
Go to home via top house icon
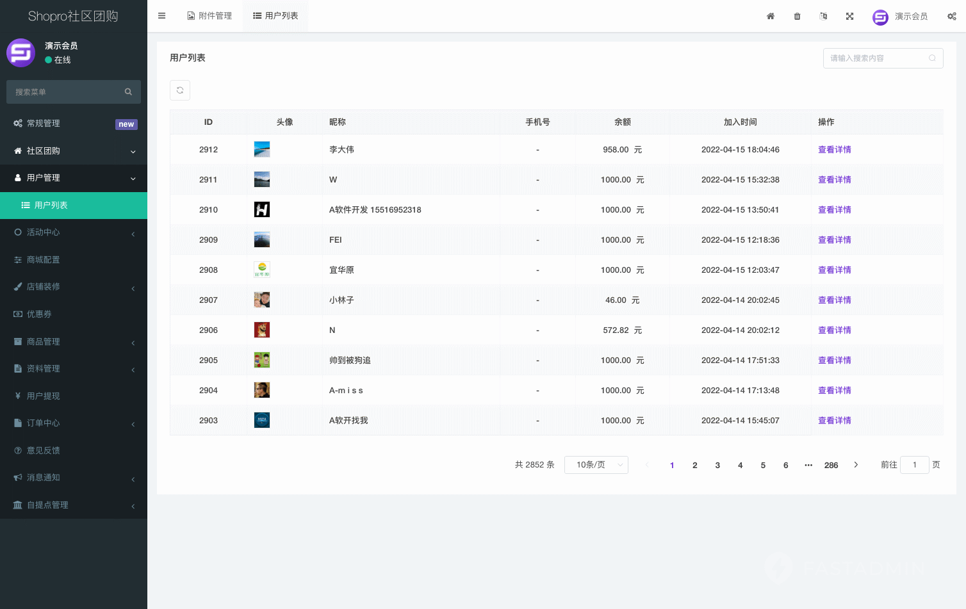[771, 16]
